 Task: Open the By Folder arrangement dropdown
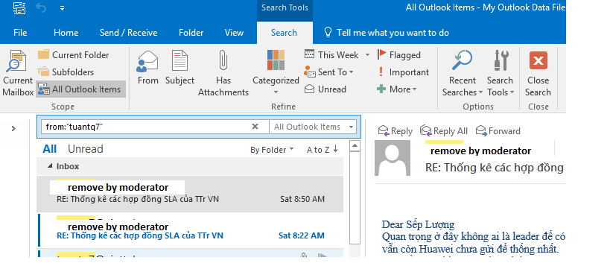pyautogui.click(x=272, y=150)
